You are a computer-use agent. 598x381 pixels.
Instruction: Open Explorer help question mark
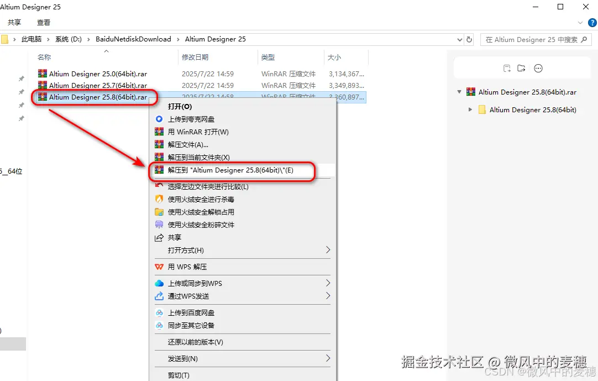tap(592, 23)
